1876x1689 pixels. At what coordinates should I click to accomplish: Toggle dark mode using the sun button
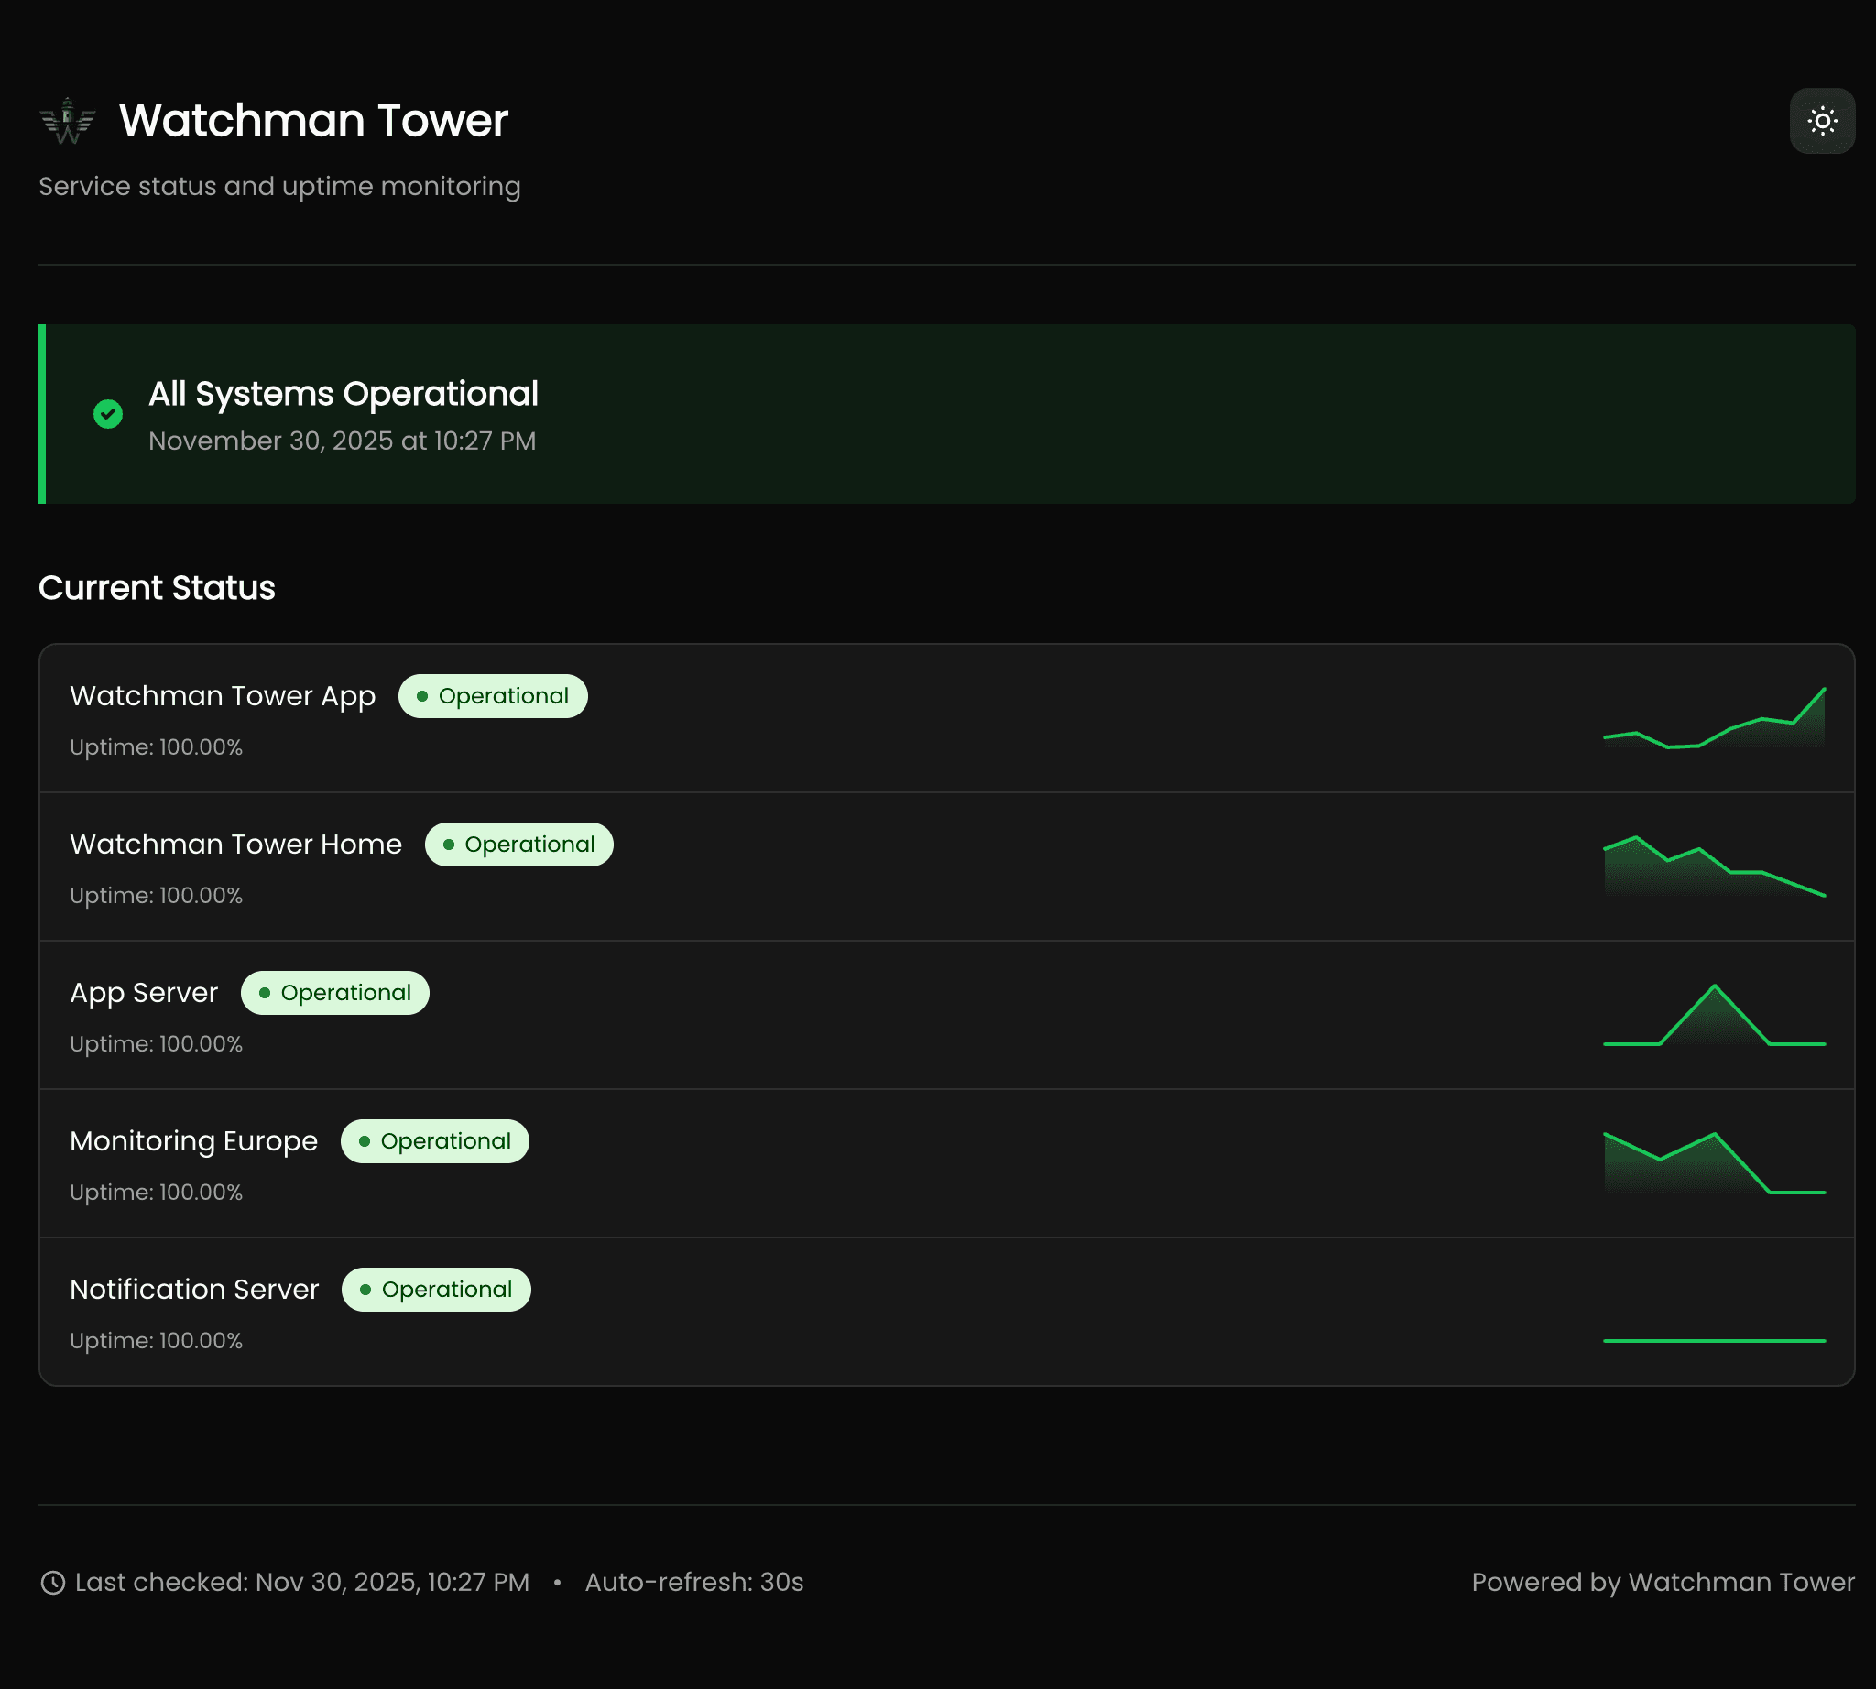(1821, 120)
